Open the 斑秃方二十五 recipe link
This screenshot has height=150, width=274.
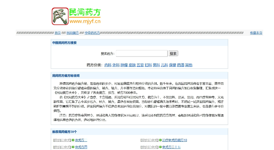[x=171, y=147]
